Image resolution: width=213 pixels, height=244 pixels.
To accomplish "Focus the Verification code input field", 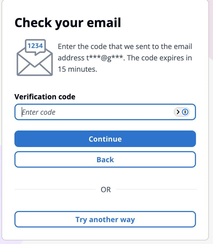I will point(105,112).
